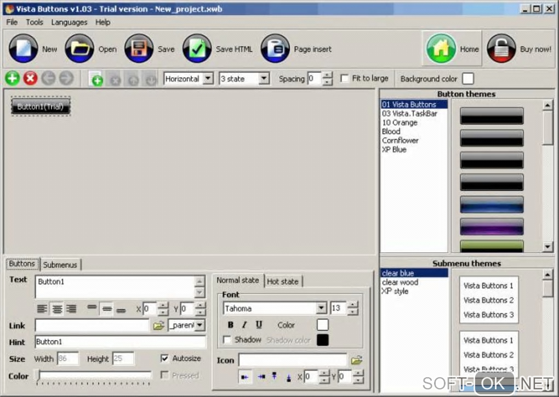Open the Tools menu

34,22
